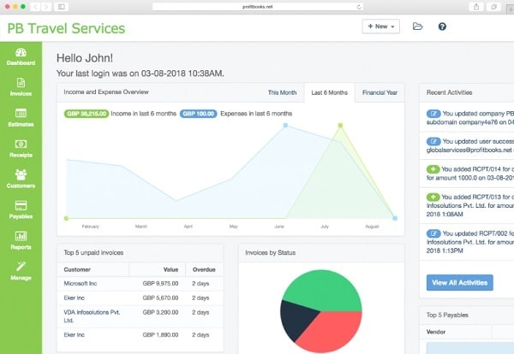514x354 pixels.
Task: Click the Invoices by Status heading
Action: pos(270,252)
